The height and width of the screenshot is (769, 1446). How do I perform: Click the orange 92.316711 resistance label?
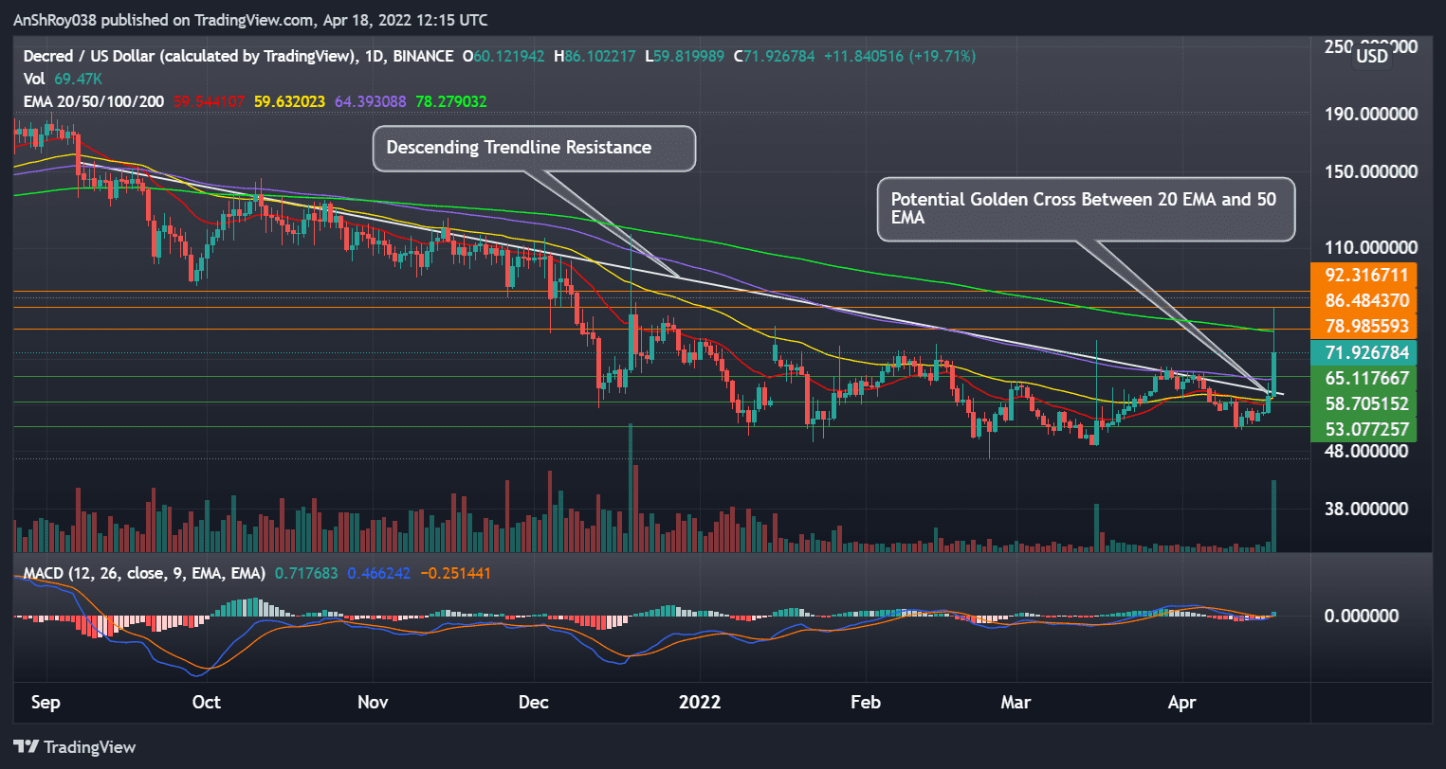pyautogui.click(x=1365, y=276)
